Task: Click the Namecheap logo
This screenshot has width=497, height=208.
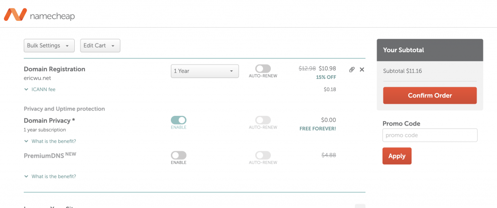Action: coord(39,15)
